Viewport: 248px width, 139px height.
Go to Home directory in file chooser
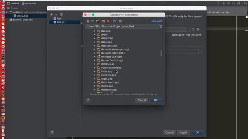pos(88,21)
